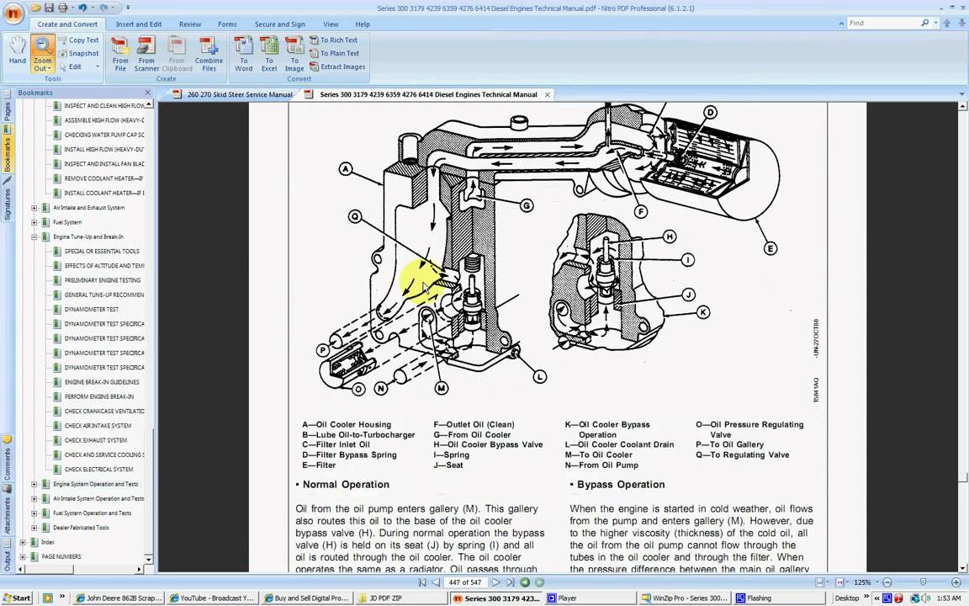Open the Pages side panel tab
The height and width of the screenshot is (606, 969).
[x=7, y=106]
